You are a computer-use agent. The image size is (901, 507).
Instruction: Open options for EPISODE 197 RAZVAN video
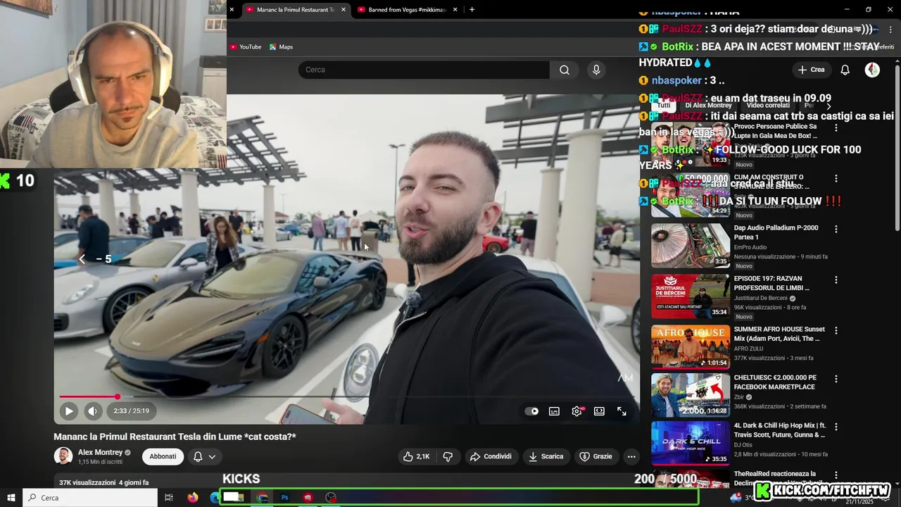pyautogui.click(x=836, y=280)
